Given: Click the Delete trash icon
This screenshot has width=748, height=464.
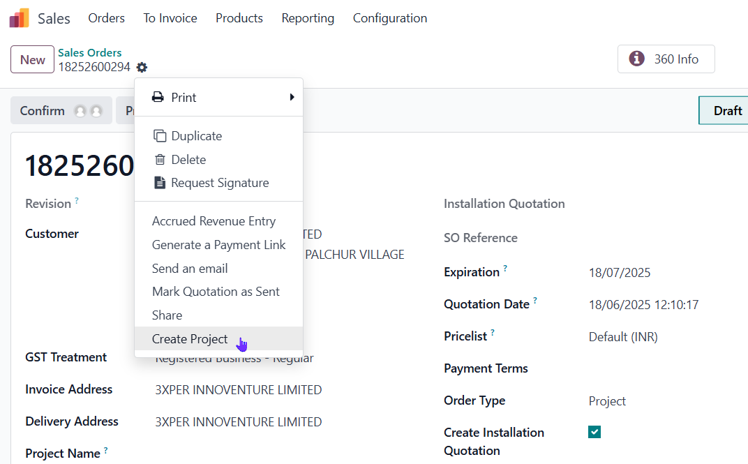Looking at the screenshot, I should 160,160.
